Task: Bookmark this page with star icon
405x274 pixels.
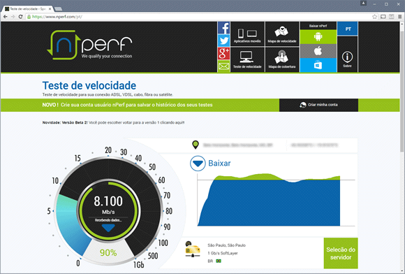Action: pos(374,17)
